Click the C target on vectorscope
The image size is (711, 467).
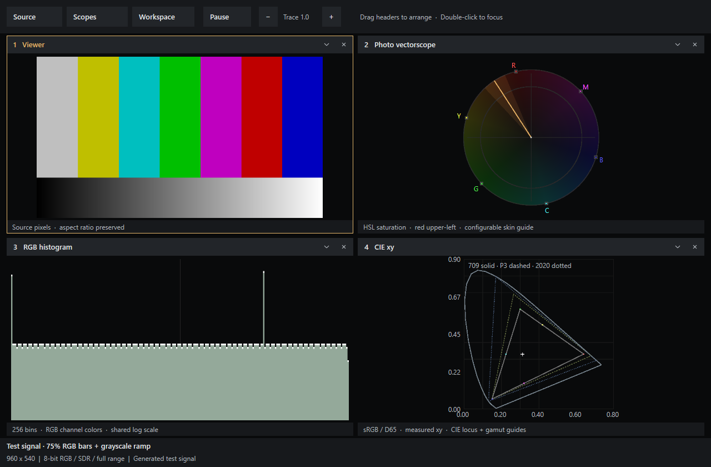(x=547, y=203)
